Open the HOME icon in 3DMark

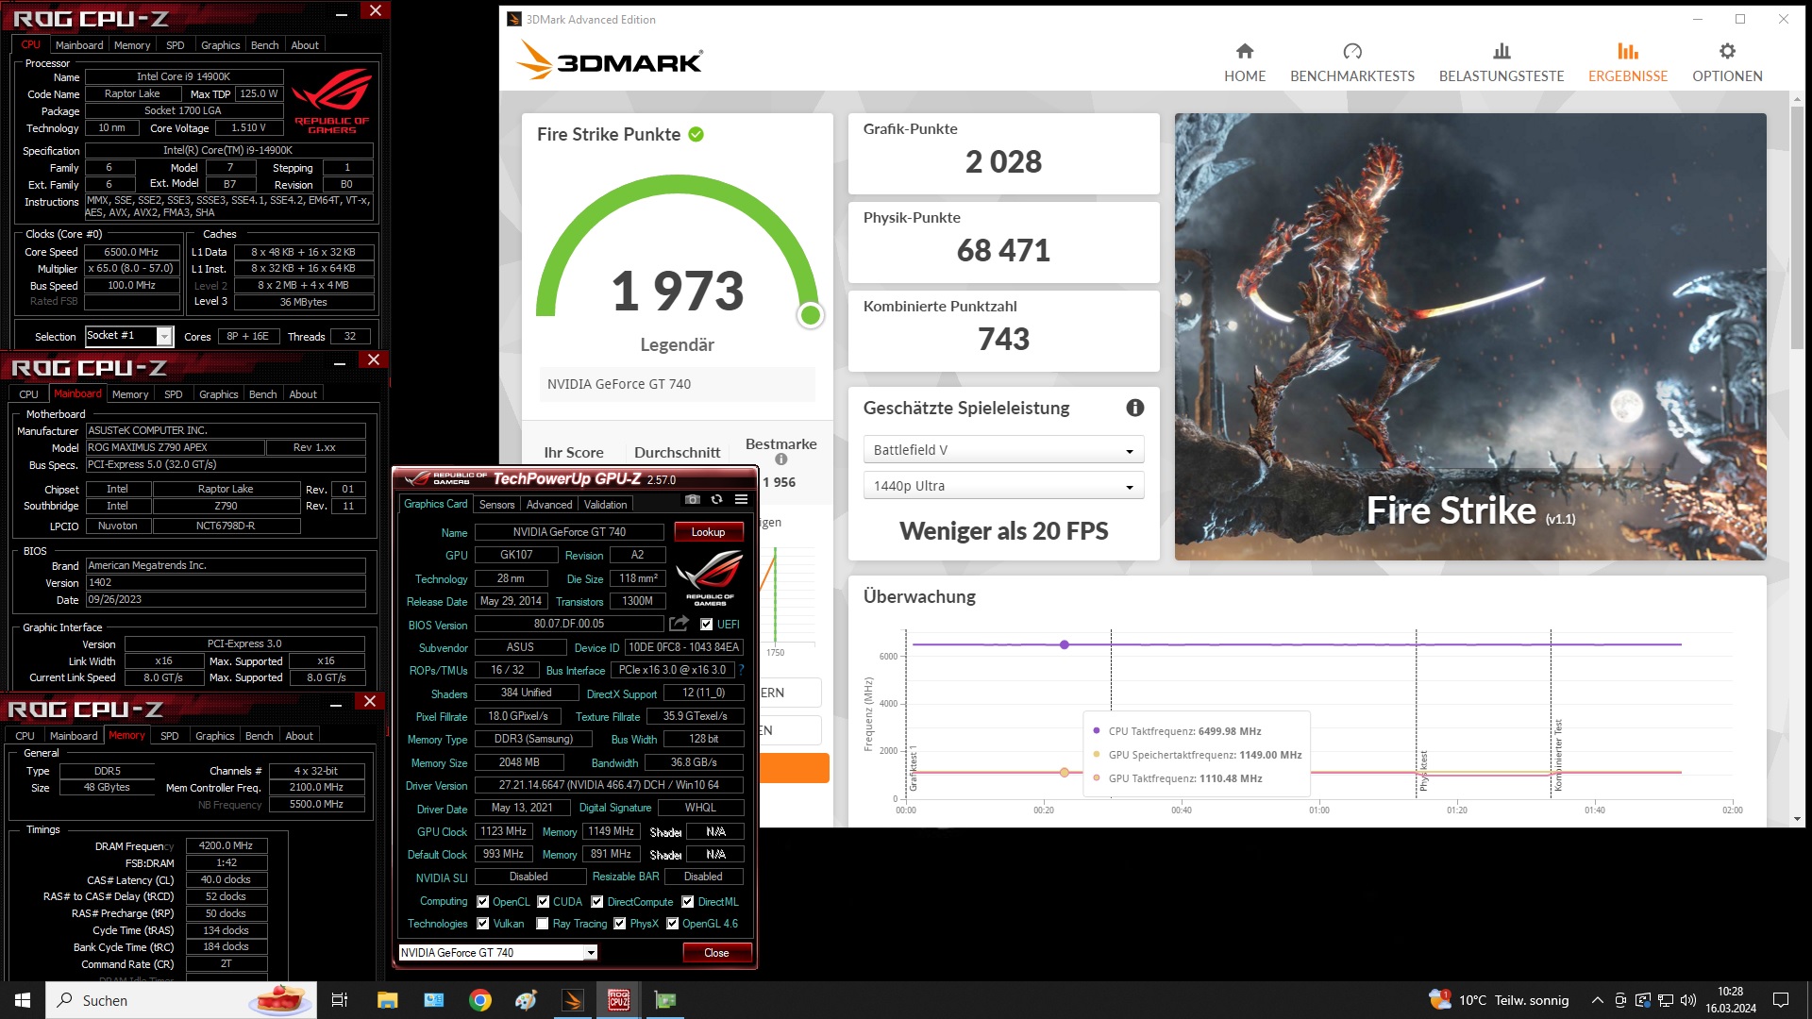[x=1245, y=51]
